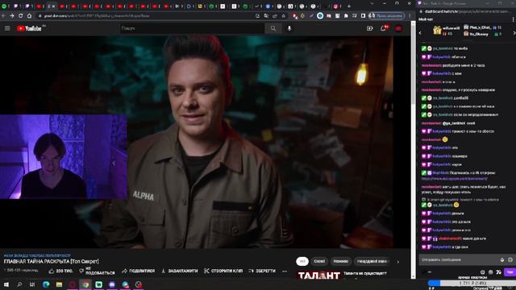The width and height of the screenshot is (516, 290).
Task: Go forward with browser forward arrow
Action: pos(12,15)
